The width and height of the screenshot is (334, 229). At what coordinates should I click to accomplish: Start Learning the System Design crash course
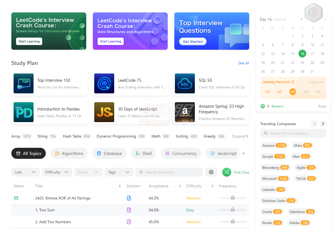click(x=29, y=41)
